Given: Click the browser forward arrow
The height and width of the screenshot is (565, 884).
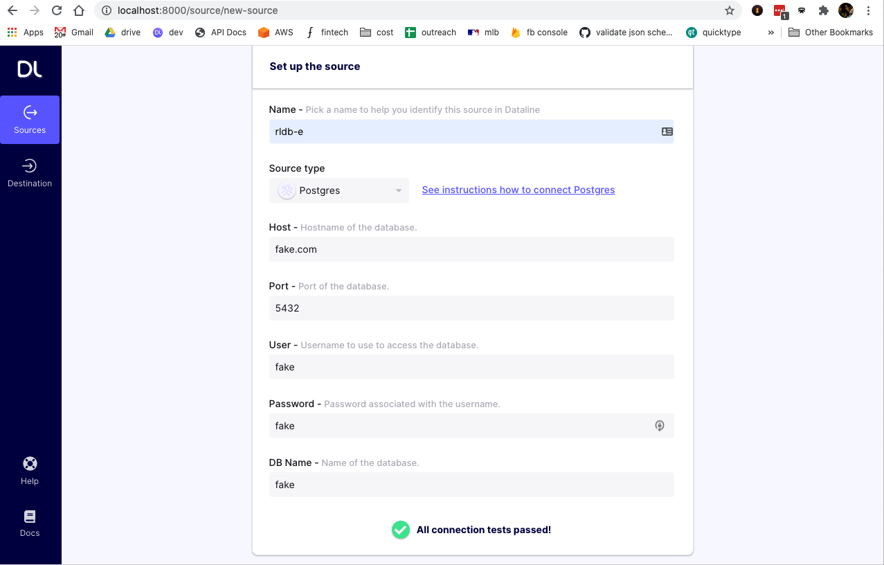Looking at the screenshot, I should coord(35,10).
